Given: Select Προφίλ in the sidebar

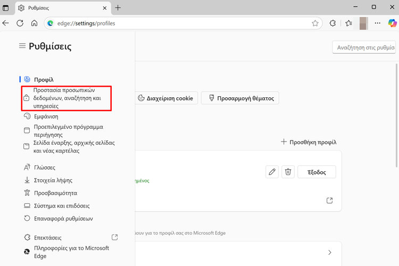Looking at the screenshot, I should click(44, 79).
